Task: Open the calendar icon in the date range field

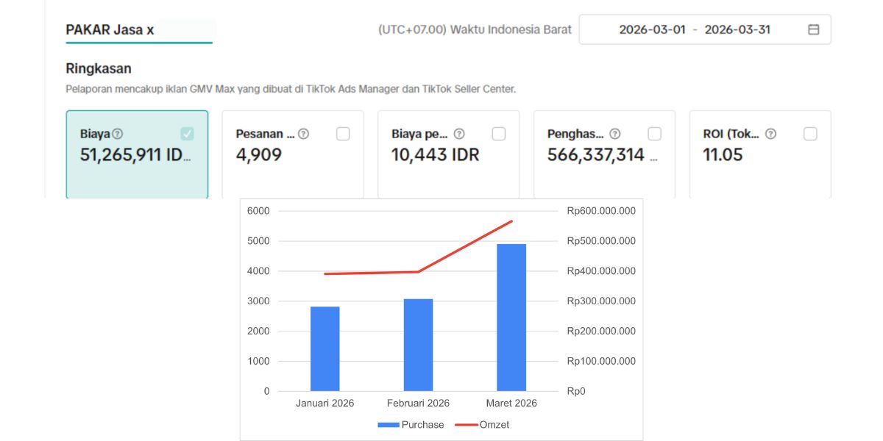Action: point(813,30)
